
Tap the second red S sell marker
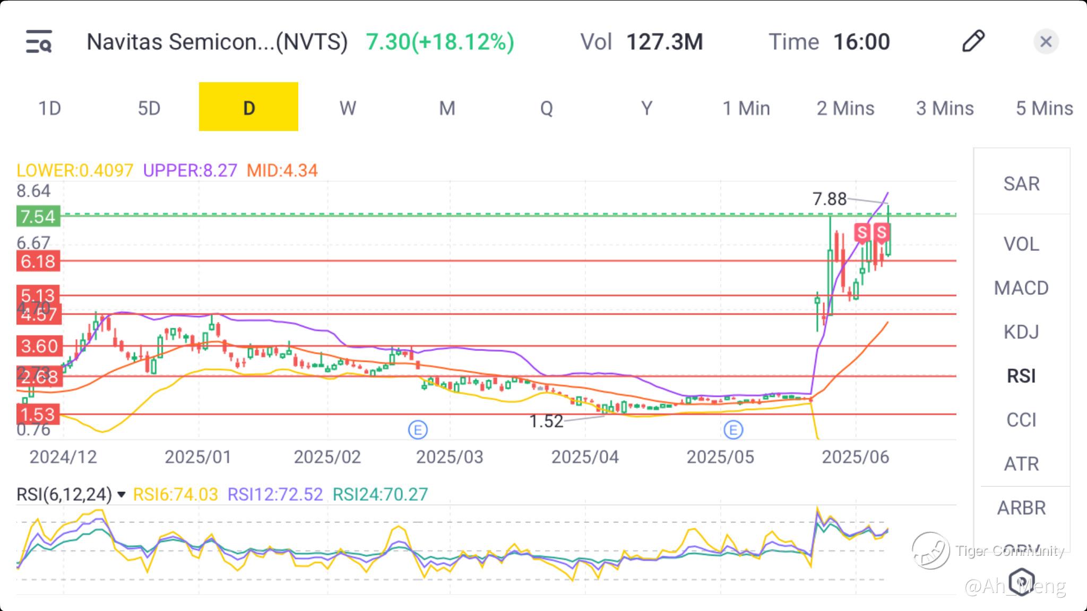882,232
